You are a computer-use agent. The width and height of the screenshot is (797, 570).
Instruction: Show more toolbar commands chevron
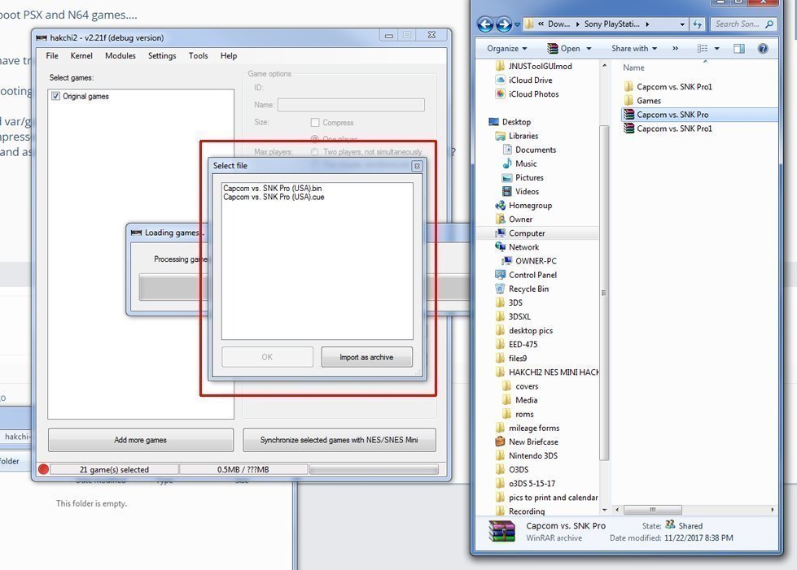coord(675,49)
